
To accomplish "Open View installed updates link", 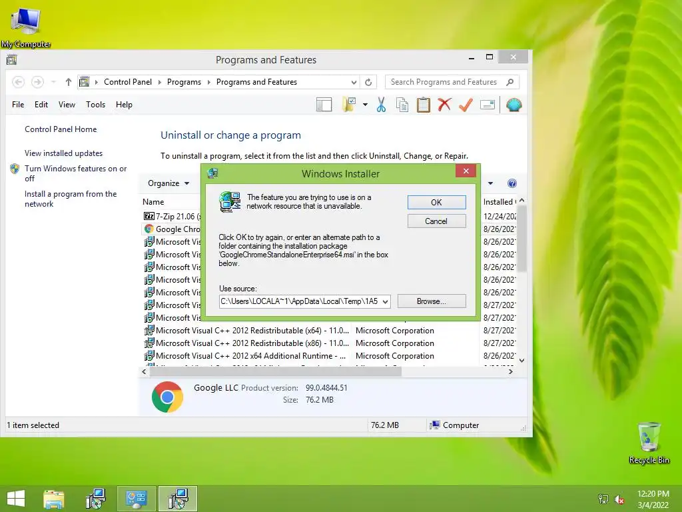I will 63,153.
